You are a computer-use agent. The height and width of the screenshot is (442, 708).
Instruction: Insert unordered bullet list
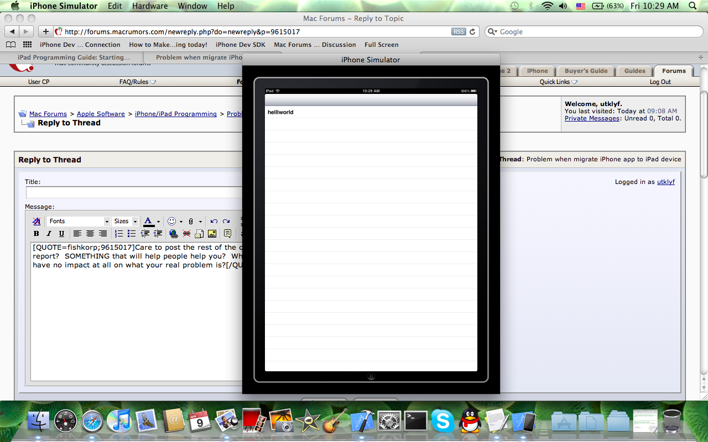pos(132,234)
